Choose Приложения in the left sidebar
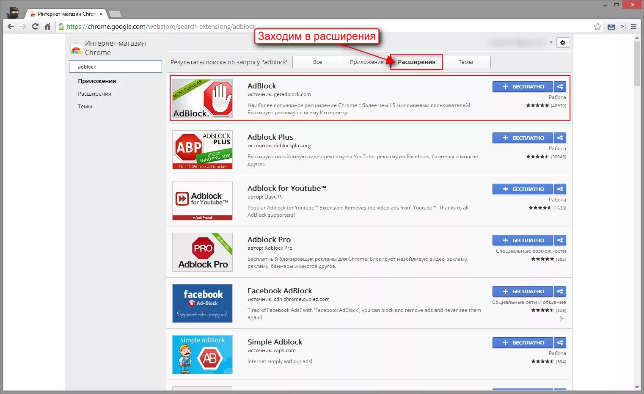Screen dimensions: 644x394 [x=97, y=81]
